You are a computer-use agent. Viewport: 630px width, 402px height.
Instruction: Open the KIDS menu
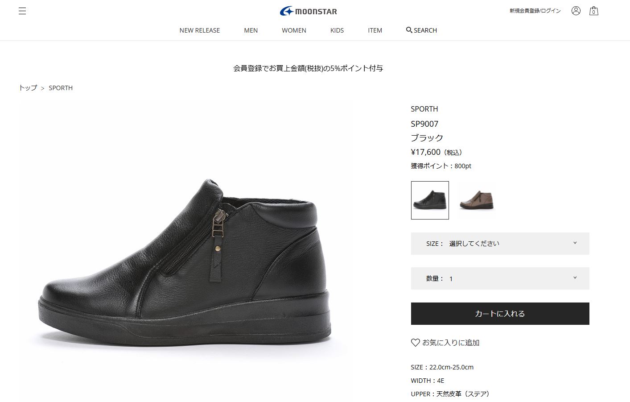click(x=337, y=30)
